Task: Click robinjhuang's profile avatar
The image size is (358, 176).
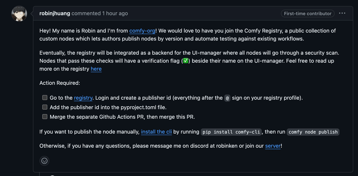Action: [19, 13]
